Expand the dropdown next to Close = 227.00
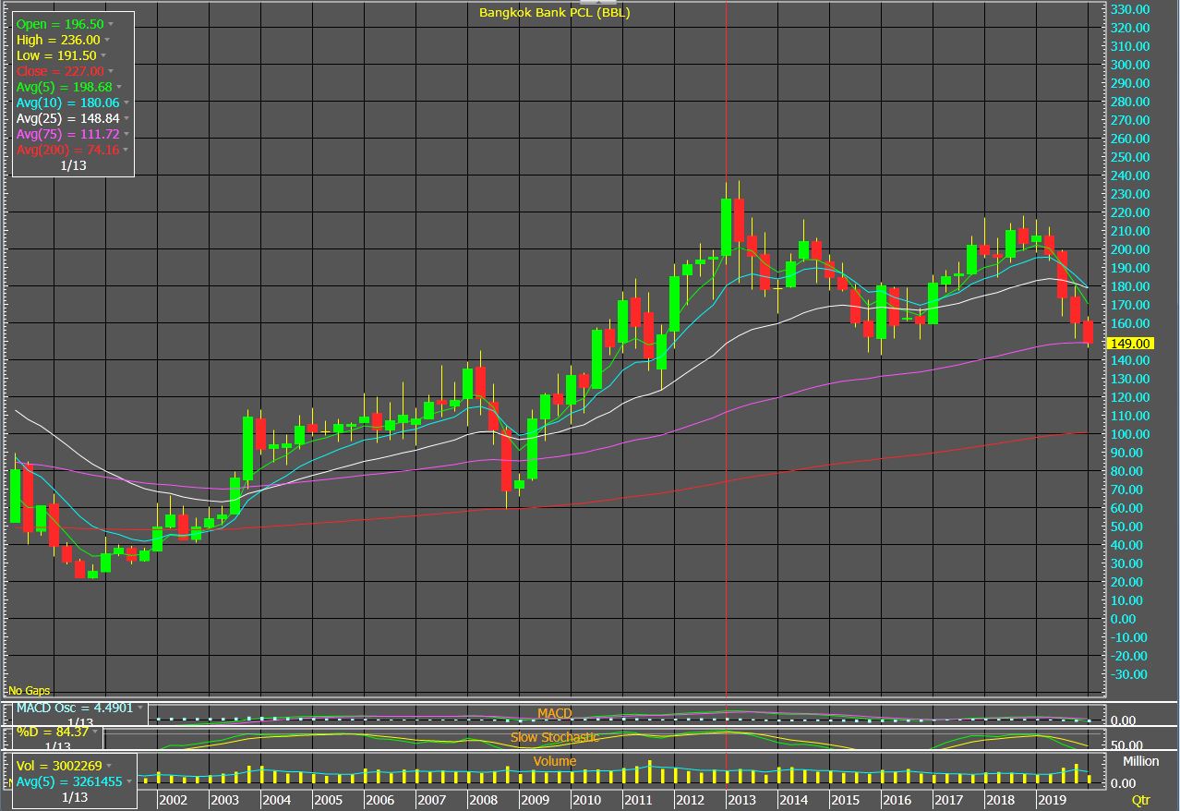 click(111, 72)
